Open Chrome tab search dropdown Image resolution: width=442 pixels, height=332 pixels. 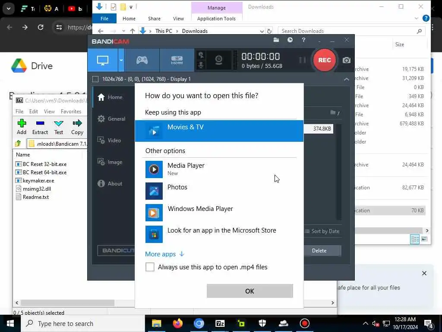9,9
